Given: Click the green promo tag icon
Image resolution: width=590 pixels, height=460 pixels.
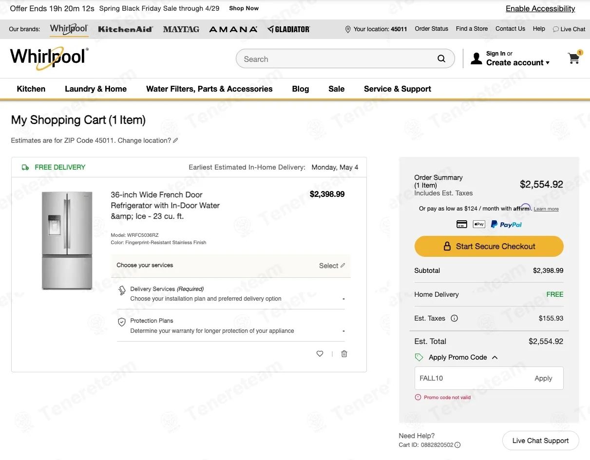Looking at the screenshot, I should [419, 357].
